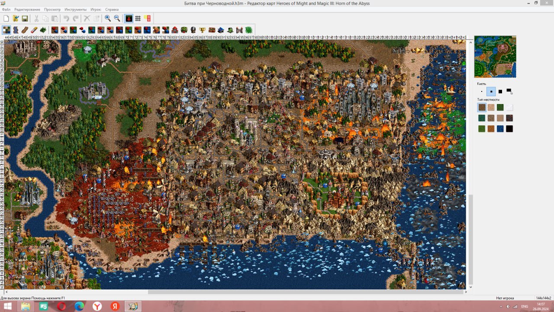Open the objects palette with brown dirt background
554x312 pixels.
[55, 30]
